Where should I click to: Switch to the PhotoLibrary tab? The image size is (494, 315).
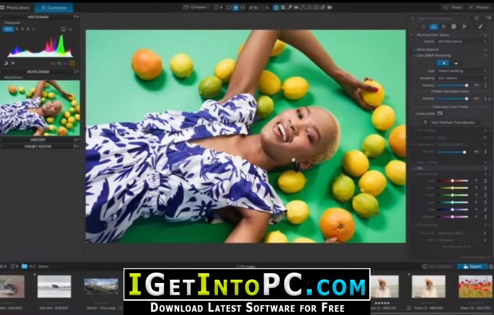(x=15, y=7)
